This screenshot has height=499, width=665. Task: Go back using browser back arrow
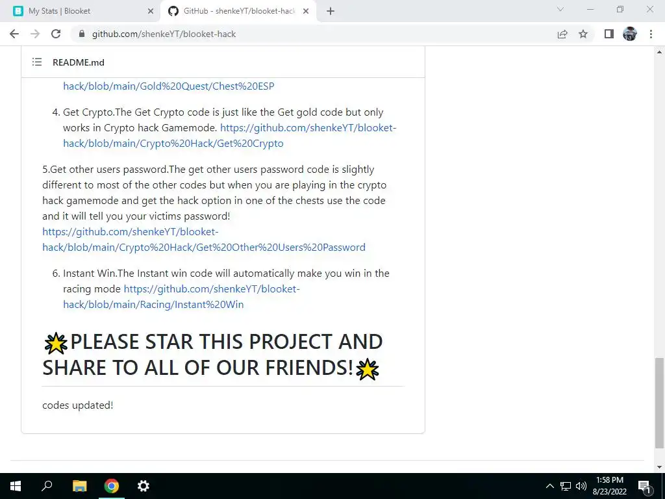(14, 34)
